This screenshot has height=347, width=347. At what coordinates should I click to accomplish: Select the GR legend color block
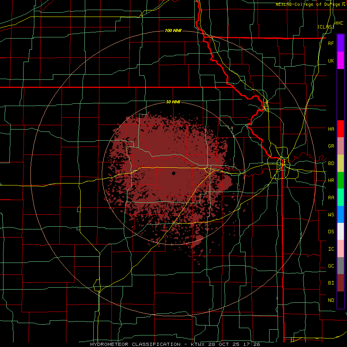[340, 146]
